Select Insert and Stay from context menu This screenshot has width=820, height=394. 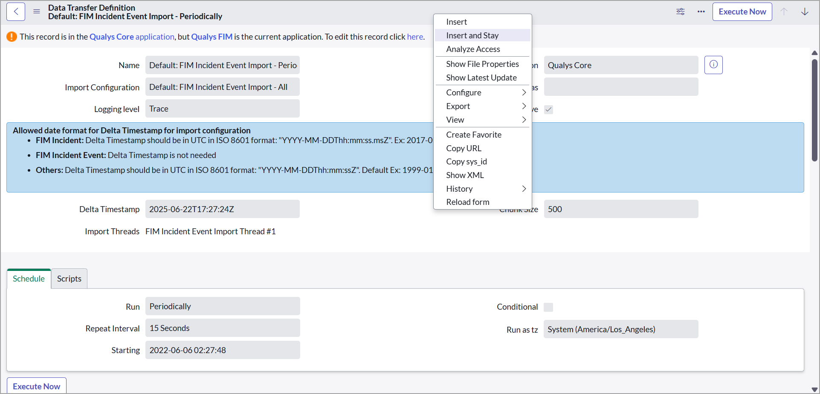tap(472, 35)
